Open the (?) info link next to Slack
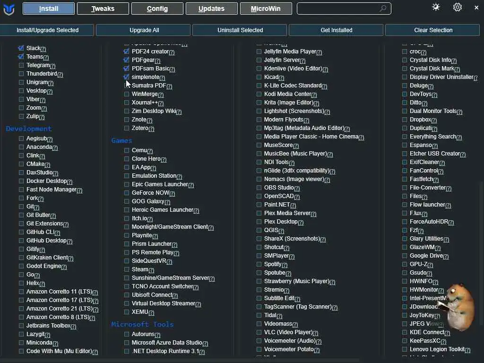 [43, 49]
